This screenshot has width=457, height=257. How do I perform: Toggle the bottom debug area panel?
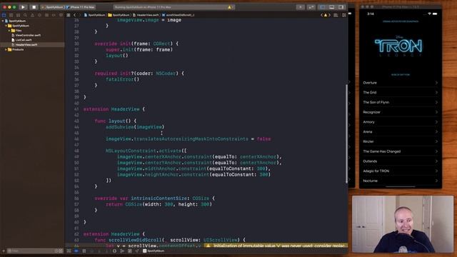click(331, 7)
